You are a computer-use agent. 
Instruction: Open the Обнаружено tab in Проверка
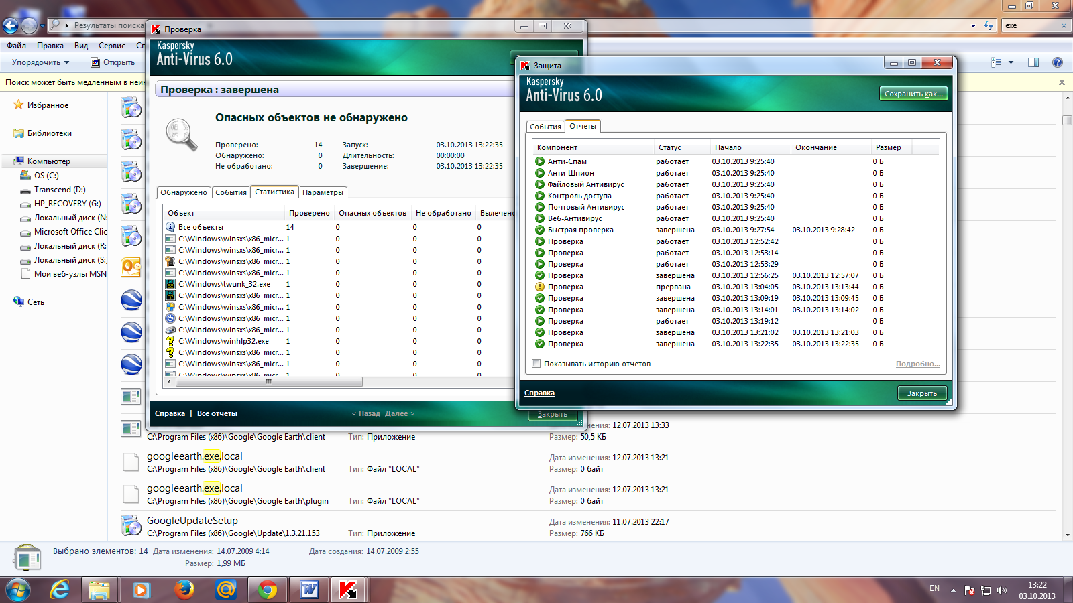tap(184, 192)
